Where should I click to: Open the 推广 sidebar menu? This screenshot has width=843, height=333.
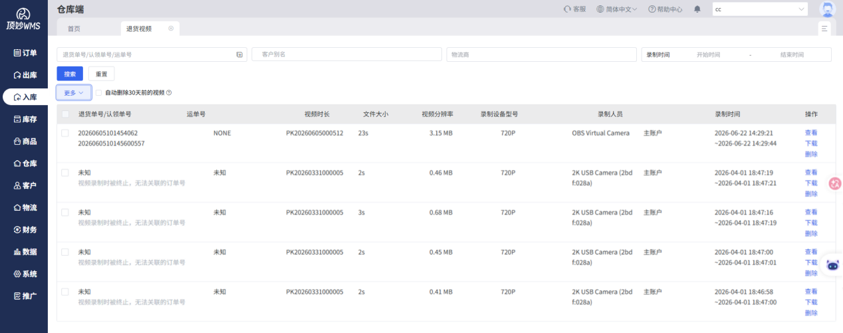click(x=25, y=296)
